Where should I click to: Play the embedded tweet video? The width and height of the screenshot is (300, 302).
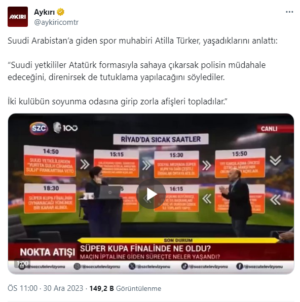(x=151, y=194)
